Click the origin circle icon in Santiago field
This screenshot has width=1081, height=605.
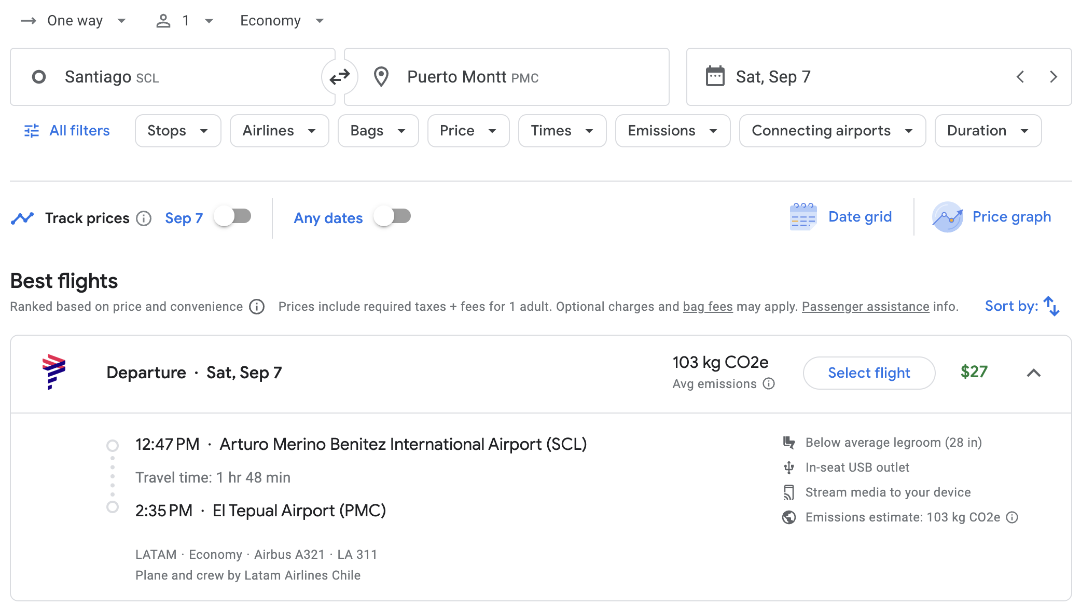pos(39,77)
